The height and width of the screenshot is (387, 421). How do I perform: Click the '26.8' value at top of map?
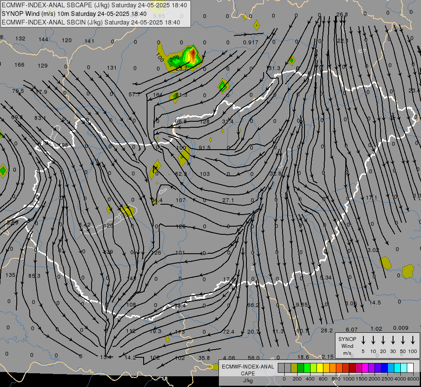pyautogui.click(x=342, y=15)
